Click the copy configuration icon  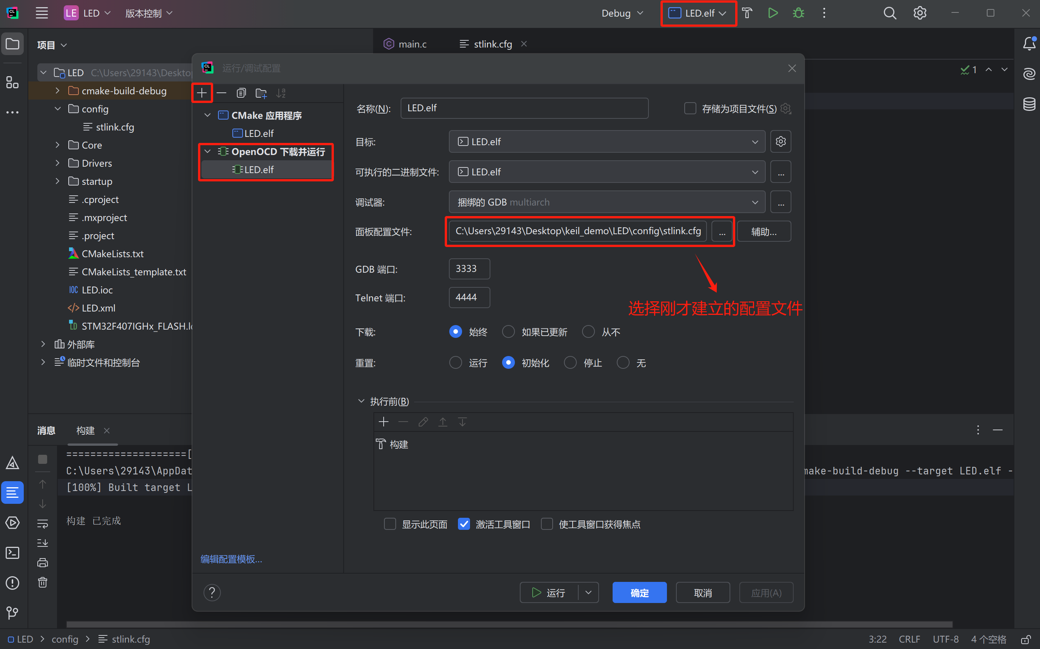(x=241, y=93)
